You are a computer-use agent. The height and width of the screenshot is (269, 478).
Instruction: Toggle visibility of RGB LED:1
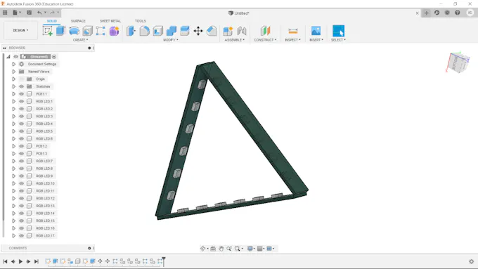tap(21, 101)
